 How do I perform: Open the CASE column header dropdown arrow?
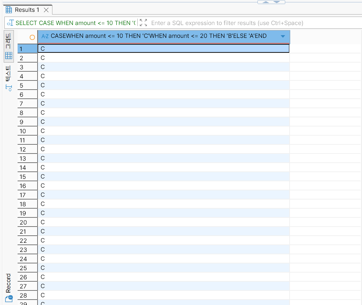point(283,37)
